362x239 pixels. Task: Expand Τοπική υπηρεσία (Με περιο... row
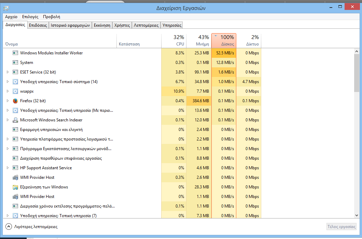[8, 110]
